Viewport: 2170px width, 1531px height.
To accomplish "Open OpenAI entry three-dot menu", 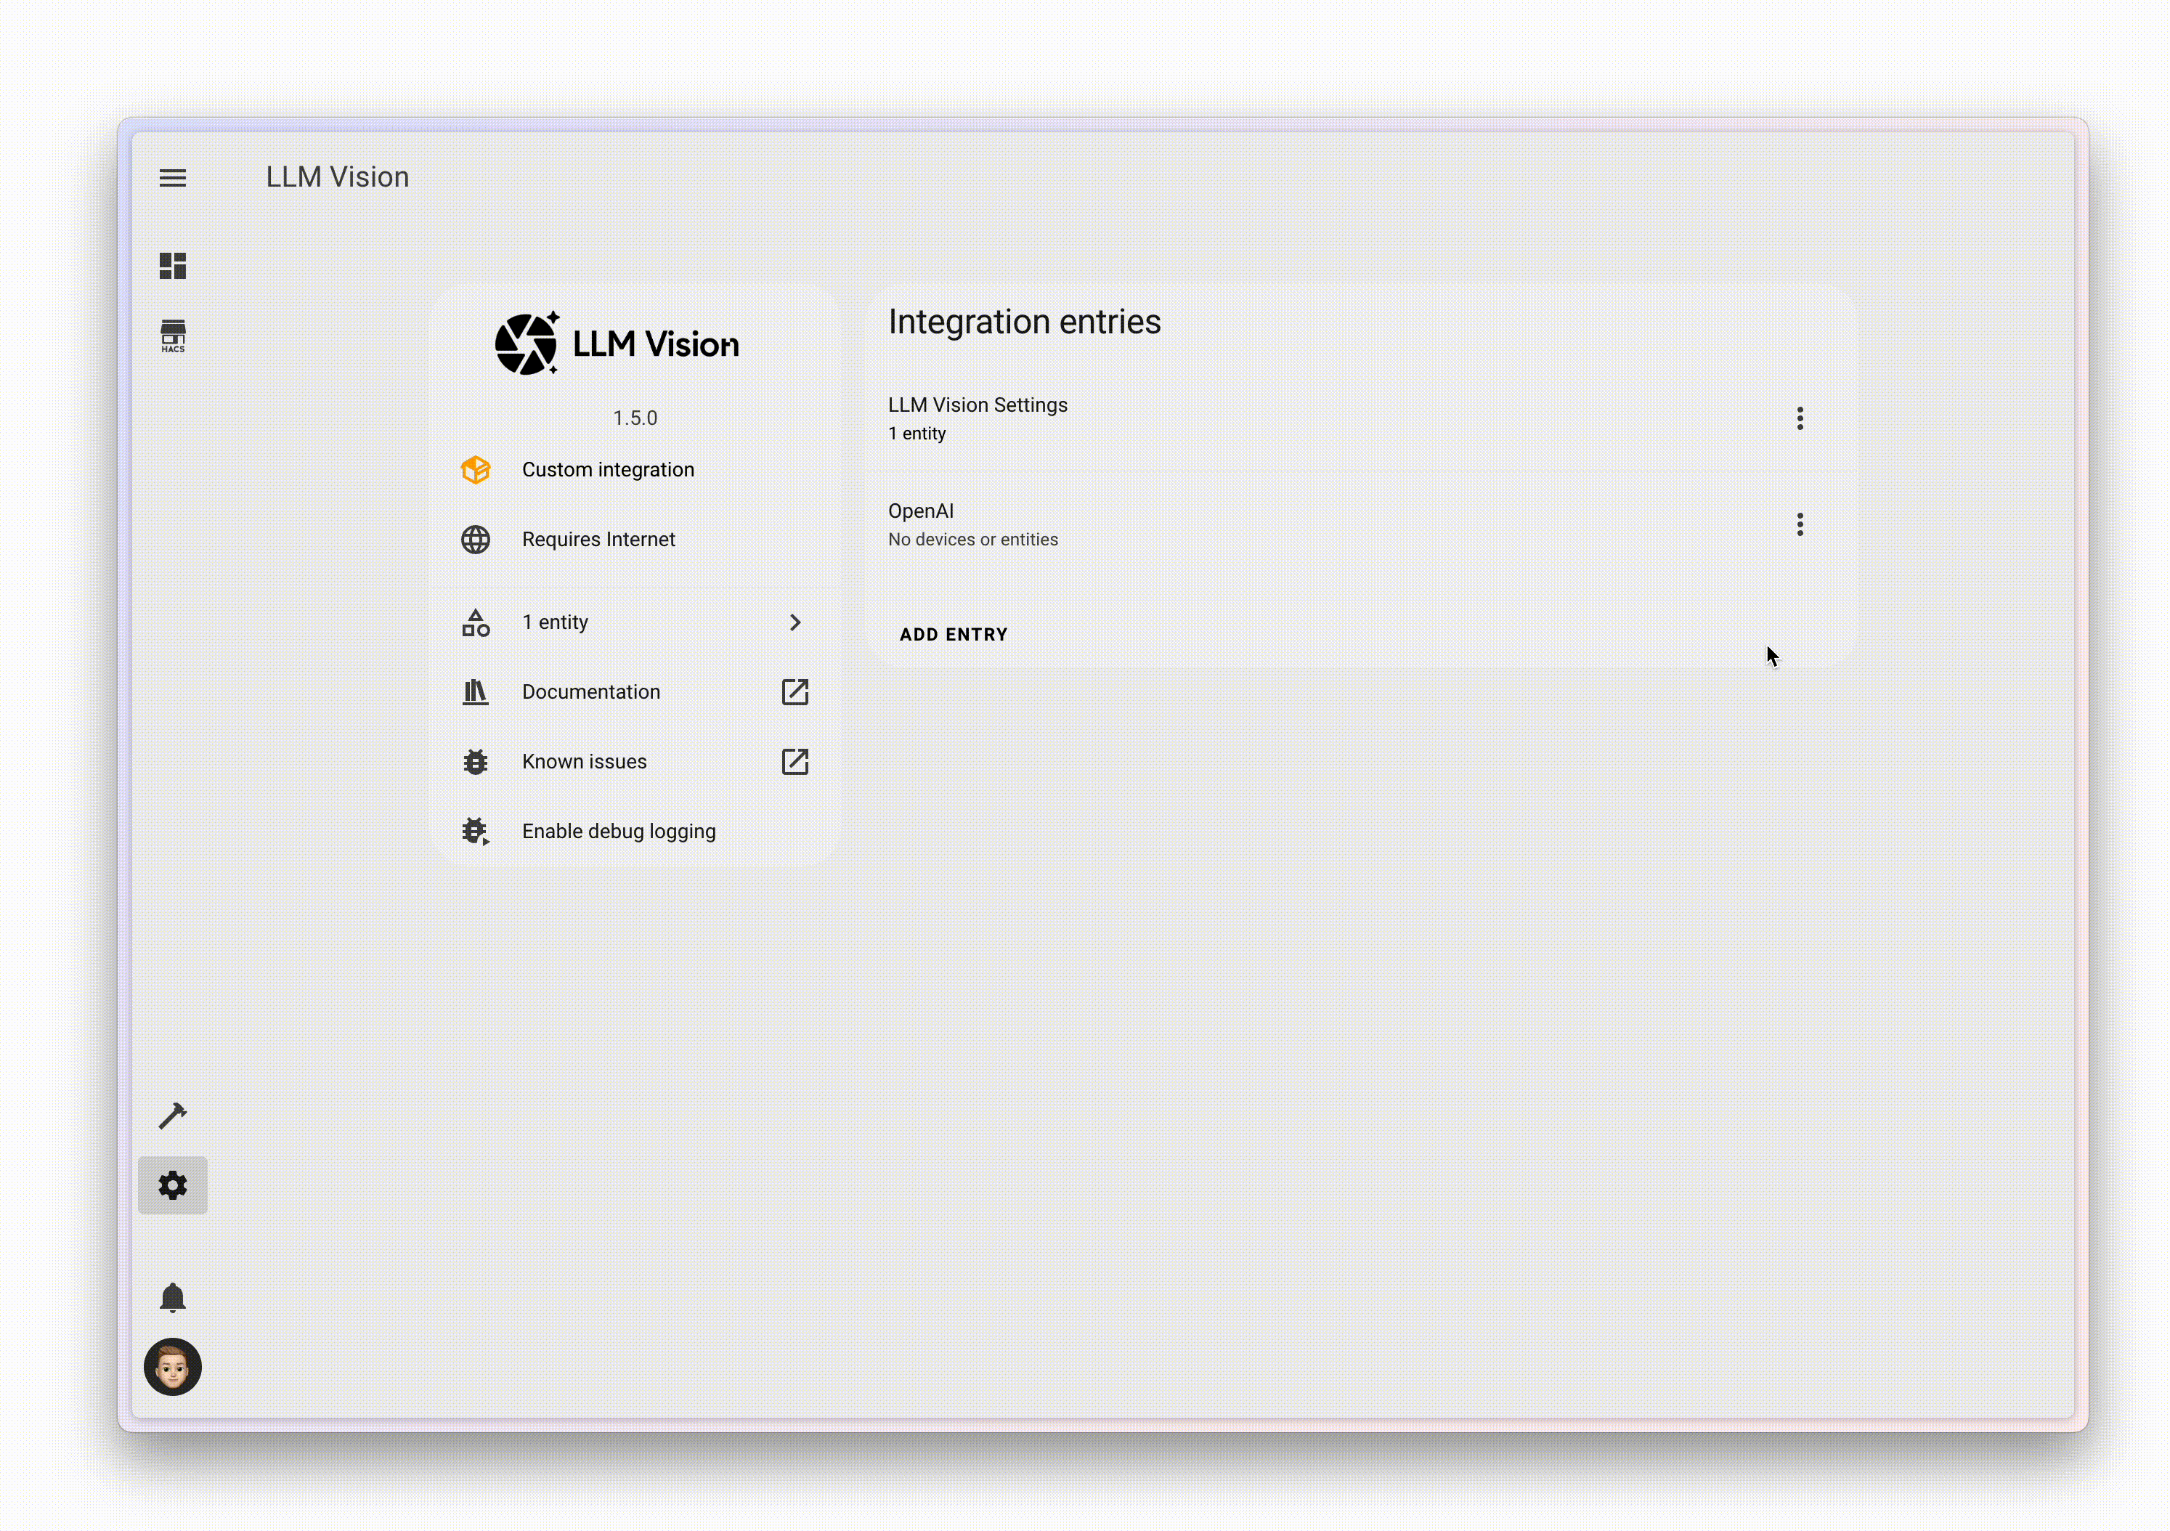I will 1800,524.
